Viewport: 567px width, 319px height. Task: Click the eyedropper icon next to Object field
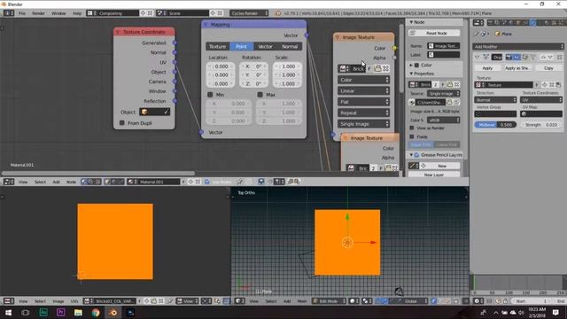167,113
